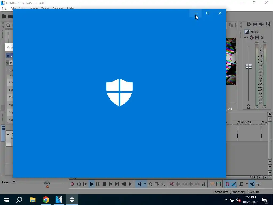Image resolution: width=273 pixels, height=205 pixels.
Task: Click the taskbar clock 6:55 PM
Action: (250, 197)
